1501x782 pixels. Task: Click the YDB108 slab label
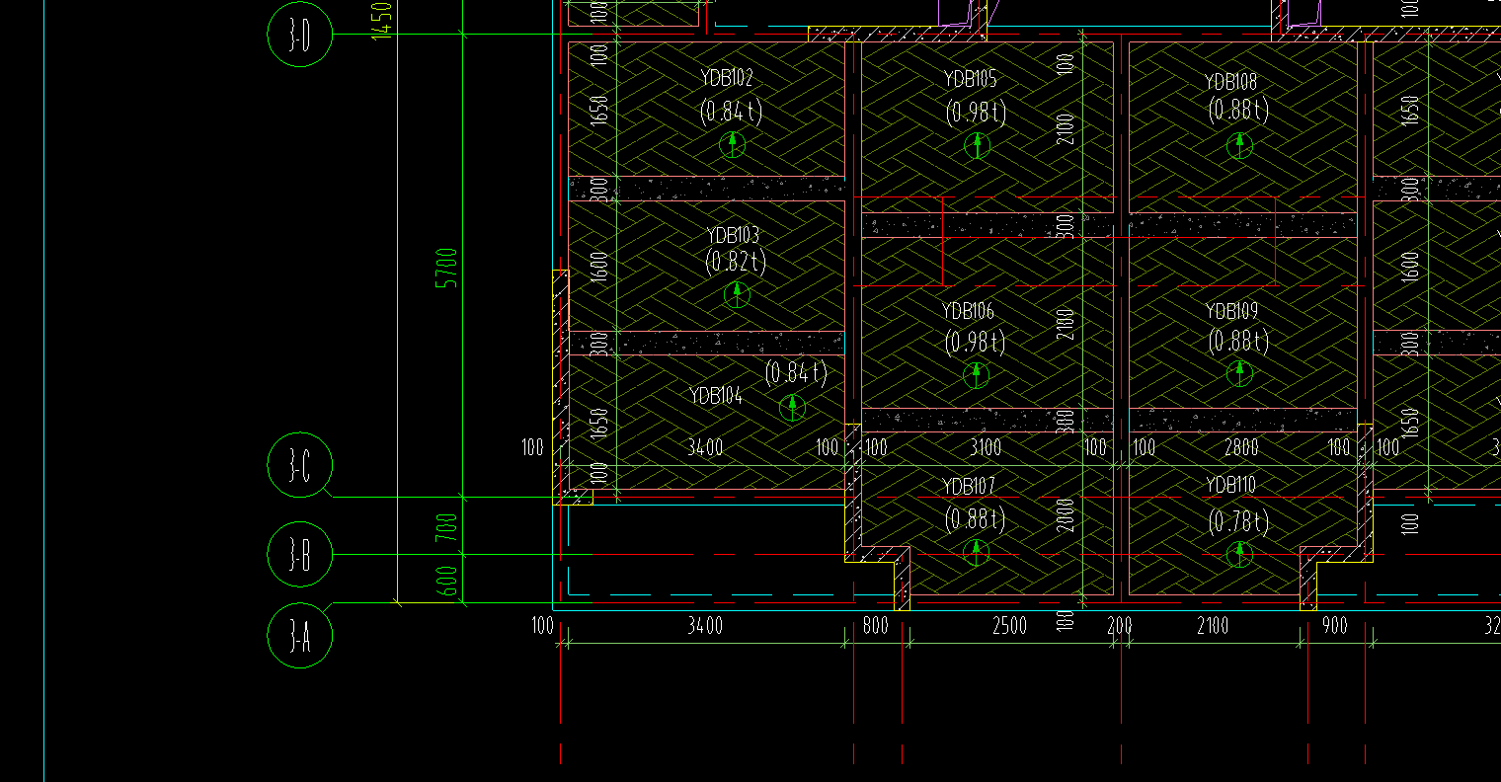pos(1231,81)
